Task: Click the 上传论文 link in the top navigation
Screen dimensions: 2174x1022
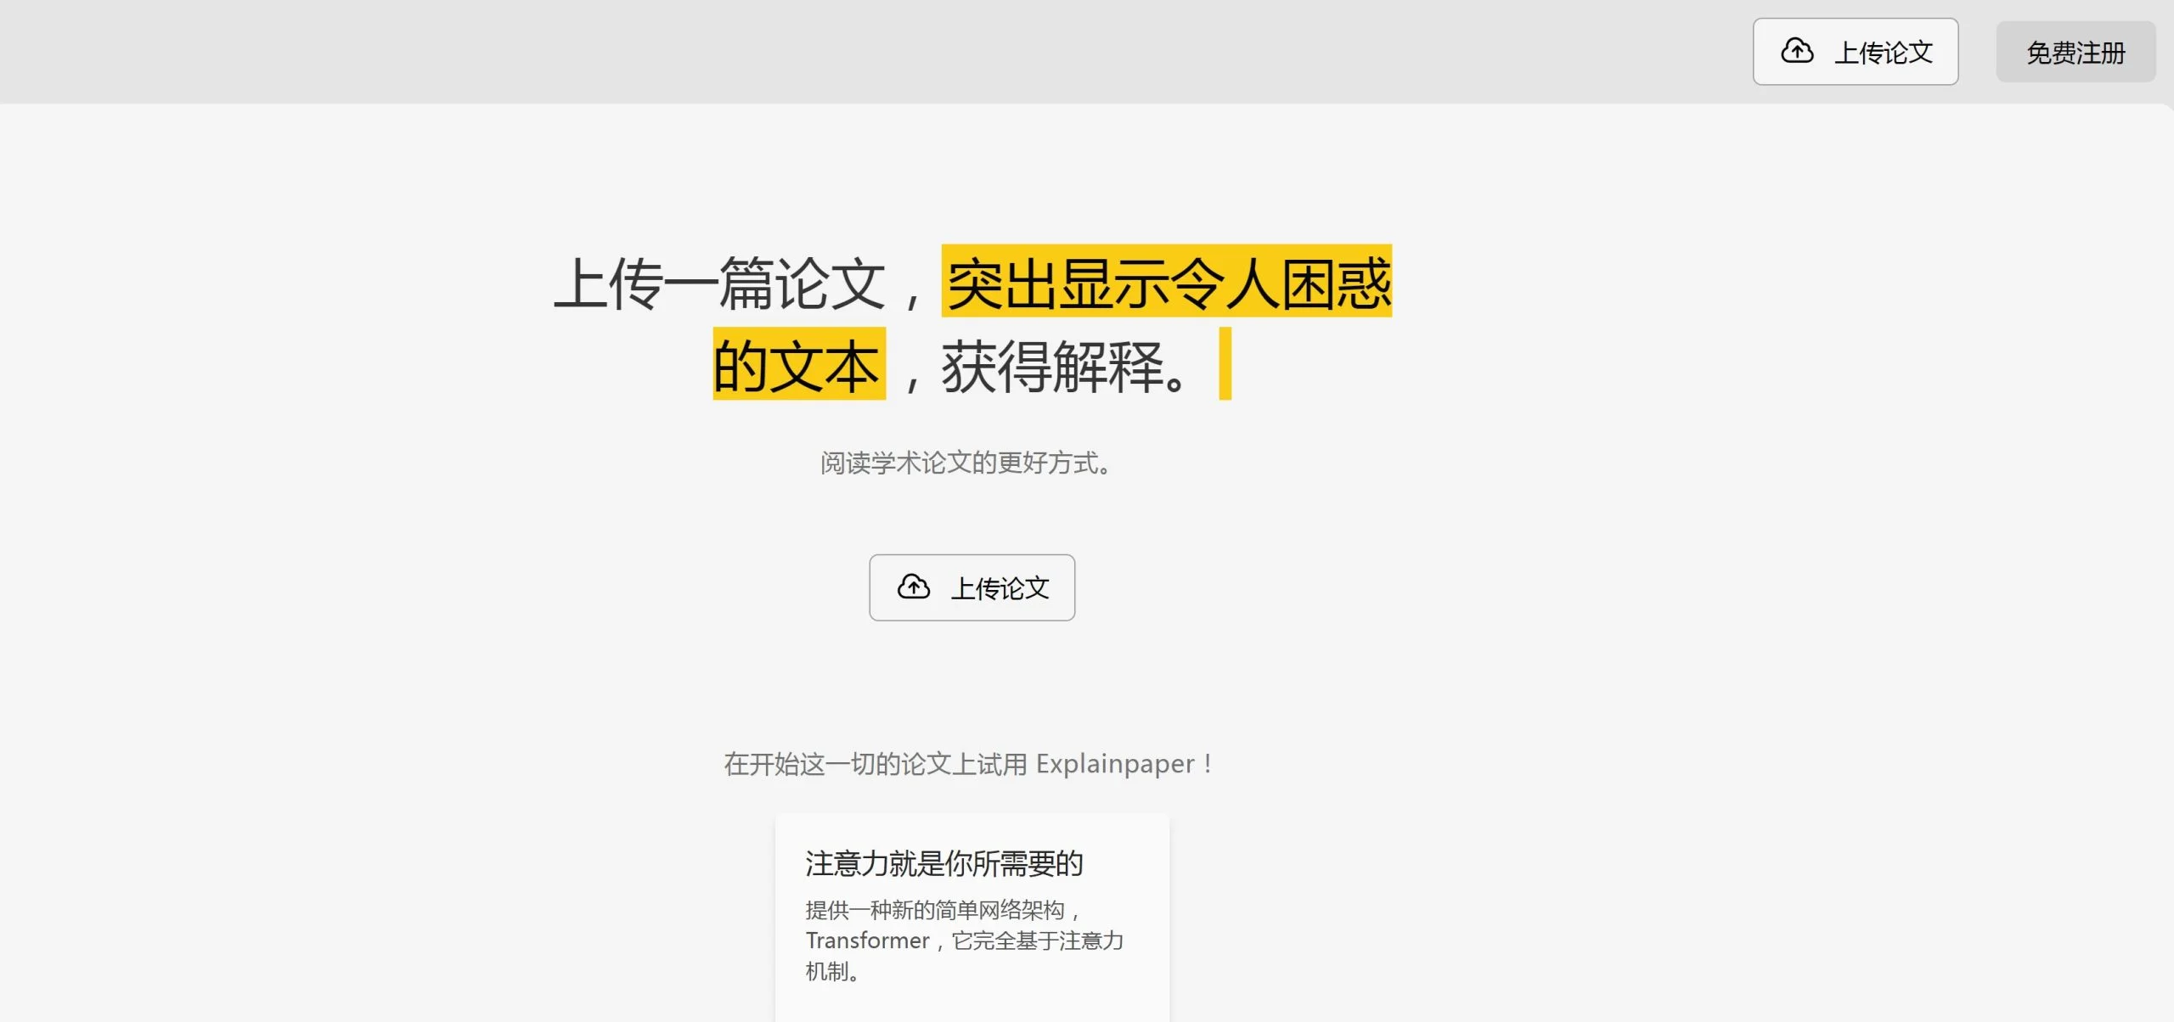Action: click(1856, 51)
